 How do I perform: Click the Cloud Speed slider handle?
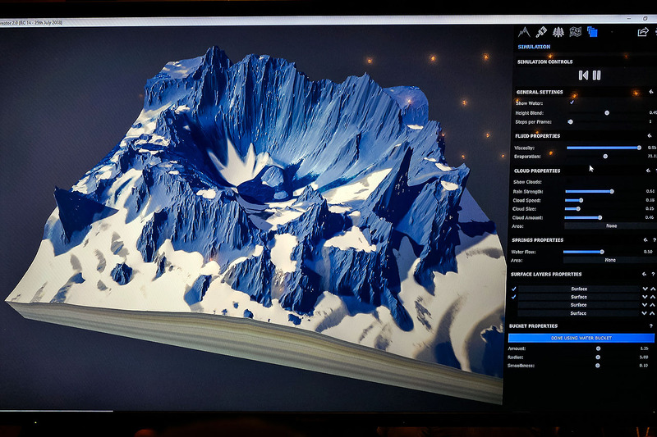[x=581, y=200]
